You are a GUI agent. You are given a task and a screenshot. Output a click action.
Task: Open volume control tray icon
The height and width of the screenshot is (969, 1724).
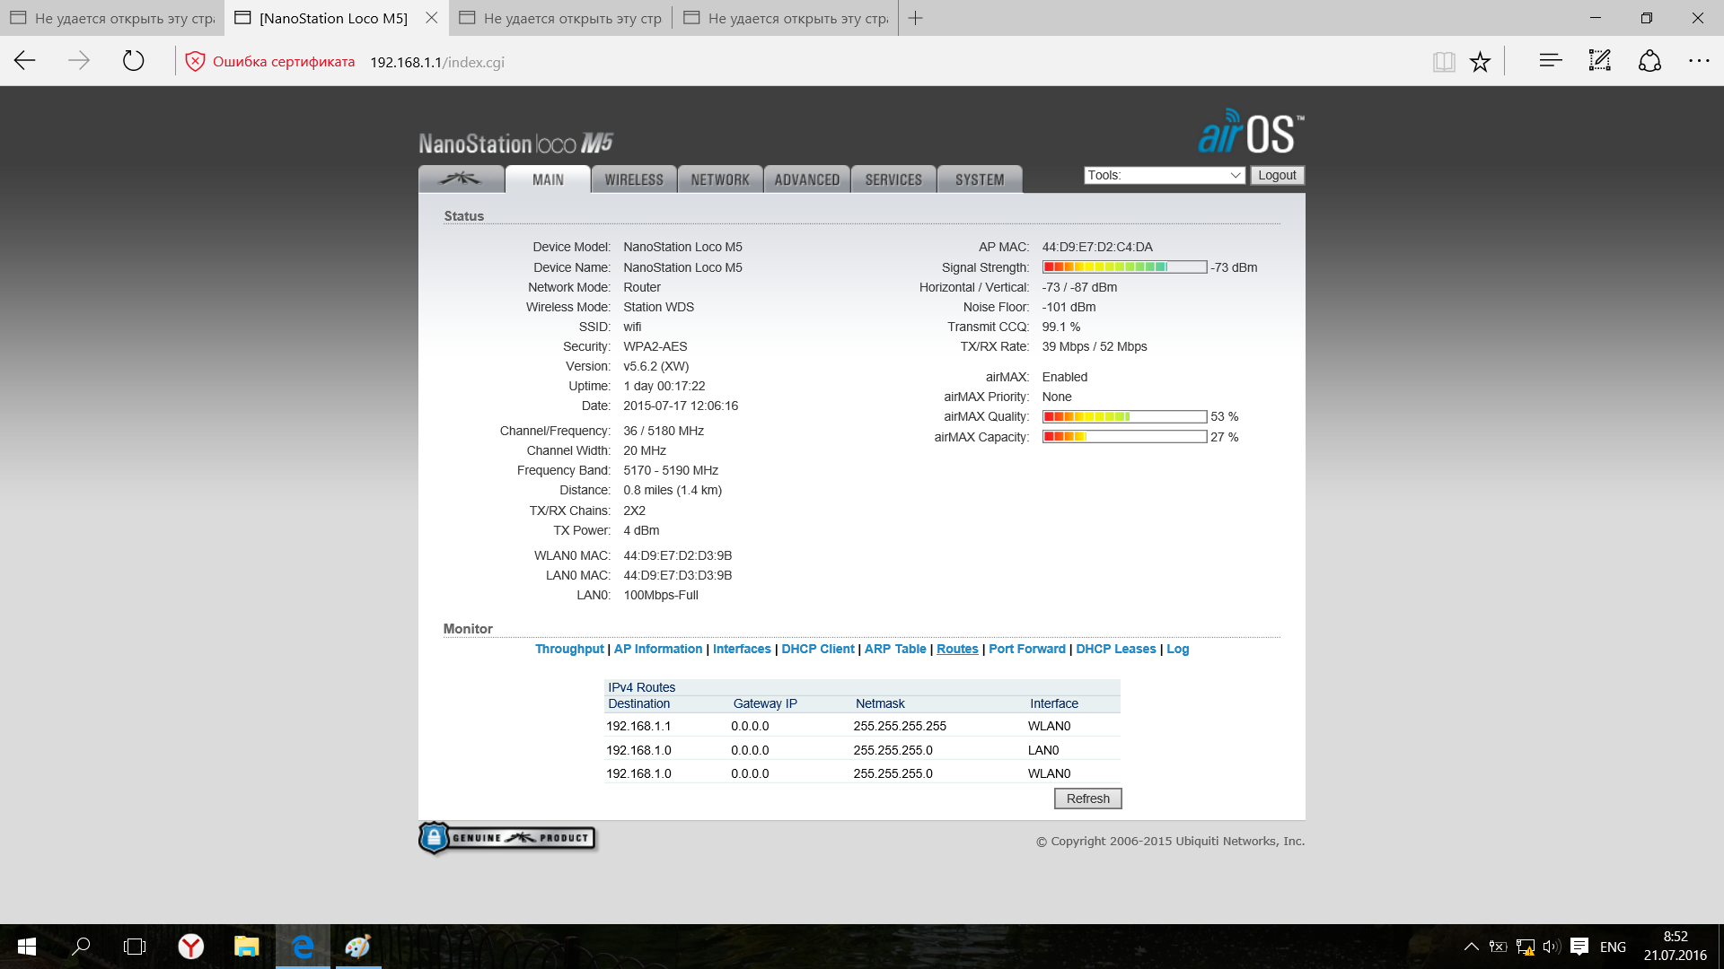[x=1551, y=947]
